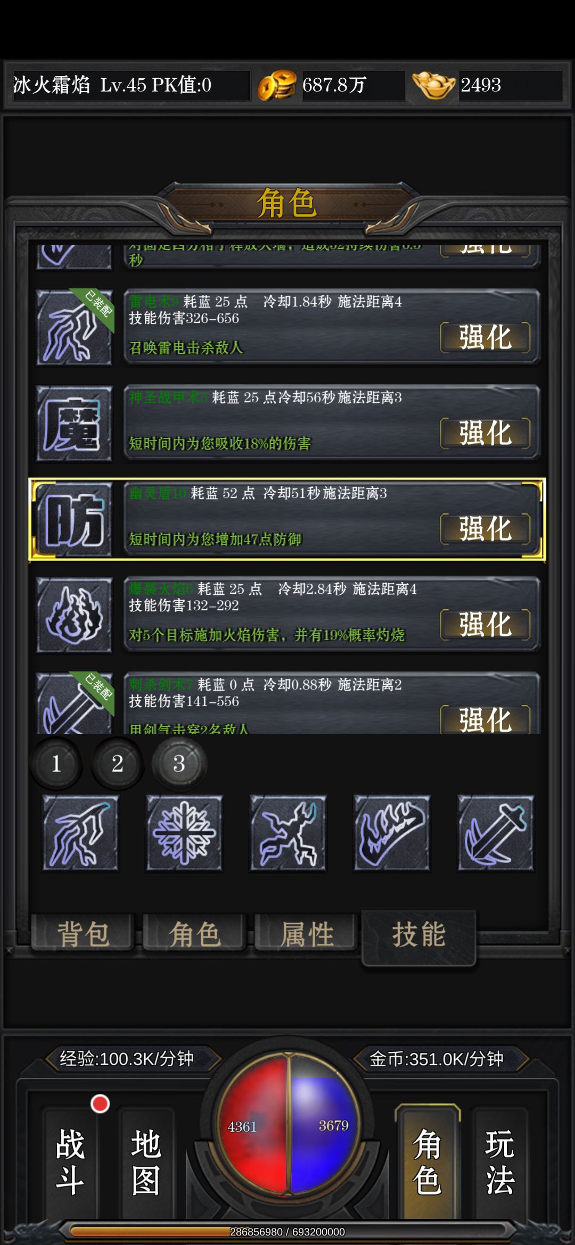Viewport: 575px width, 1245px height.
Task: Switch to skill preset 2
Action: pyautogui.click(x=118, y=763)
